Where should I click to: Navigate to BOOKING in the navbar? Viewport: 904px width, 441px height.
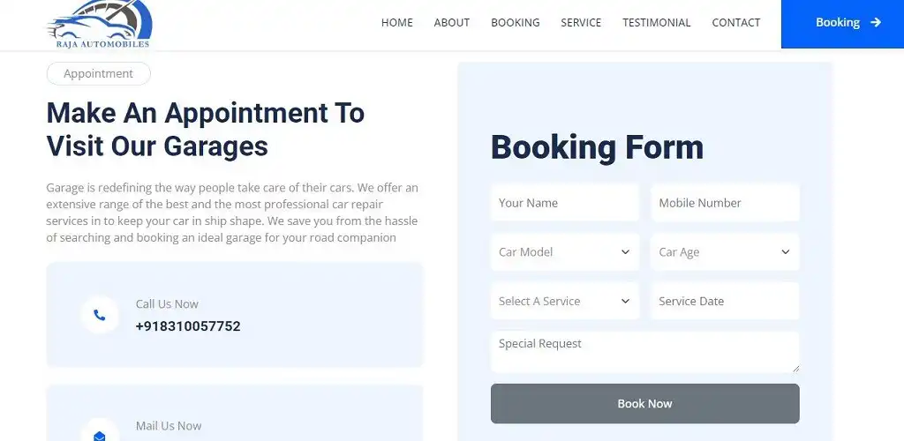pyautogui.click(x=516, y=23)
